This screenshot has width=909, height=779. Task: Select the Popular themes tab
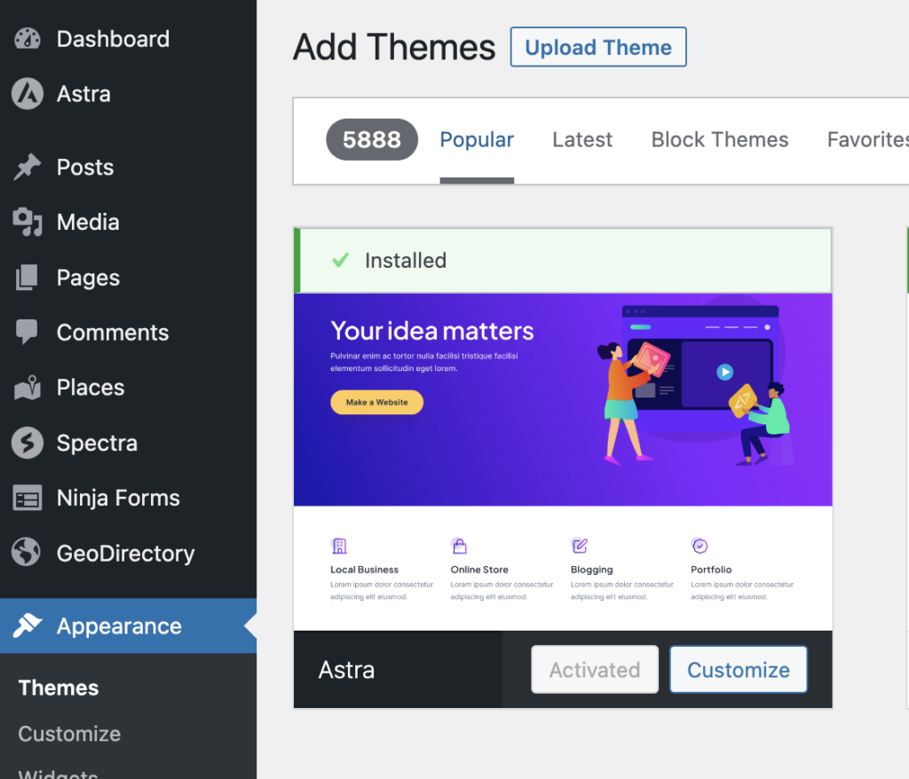click(477, 140)
